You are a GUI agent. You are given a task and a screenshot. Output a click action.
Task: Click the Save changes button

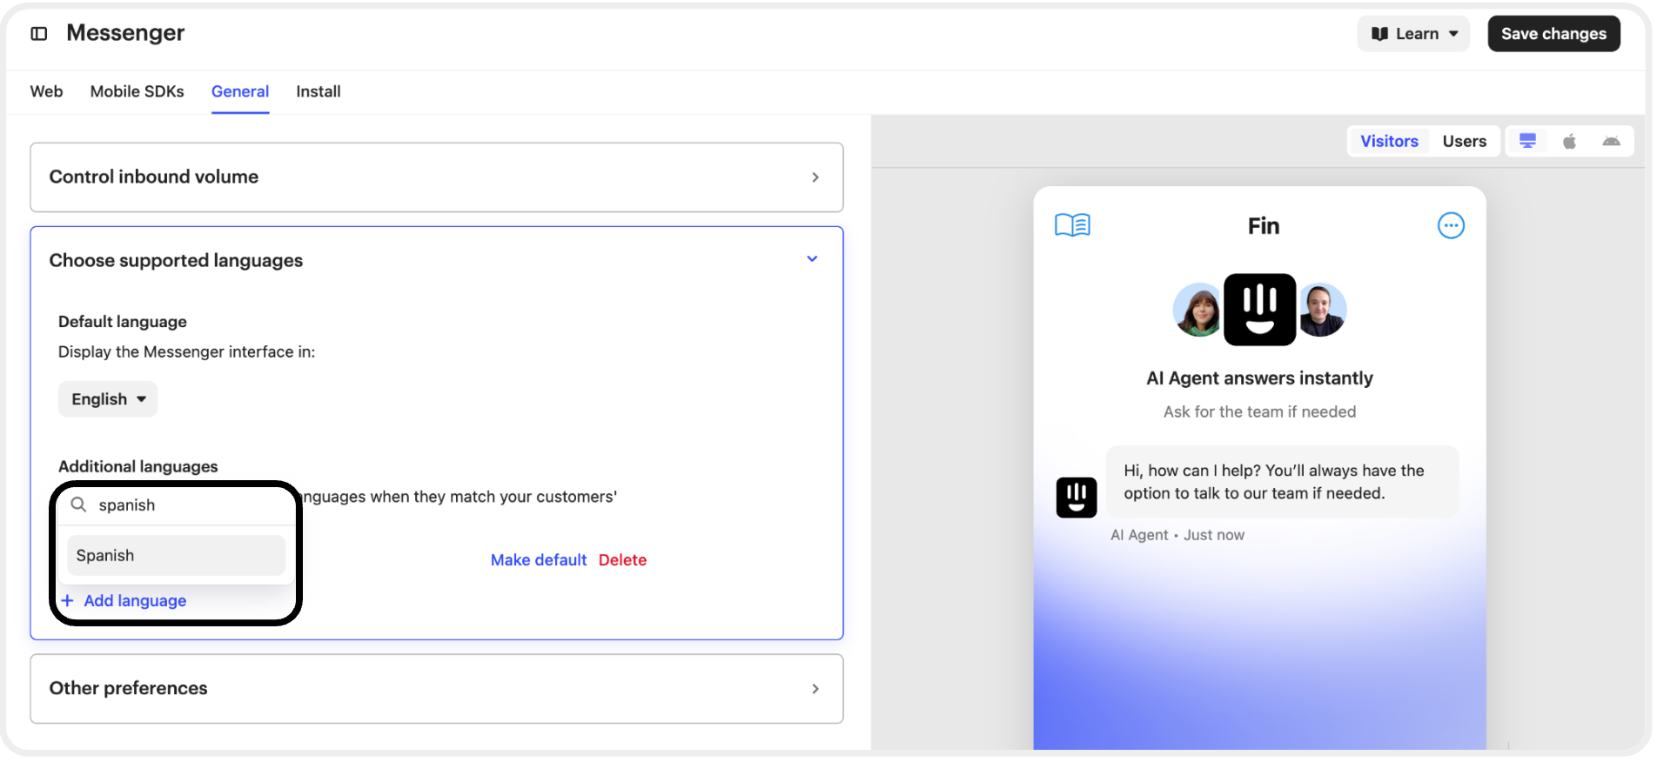point(1553,34)
